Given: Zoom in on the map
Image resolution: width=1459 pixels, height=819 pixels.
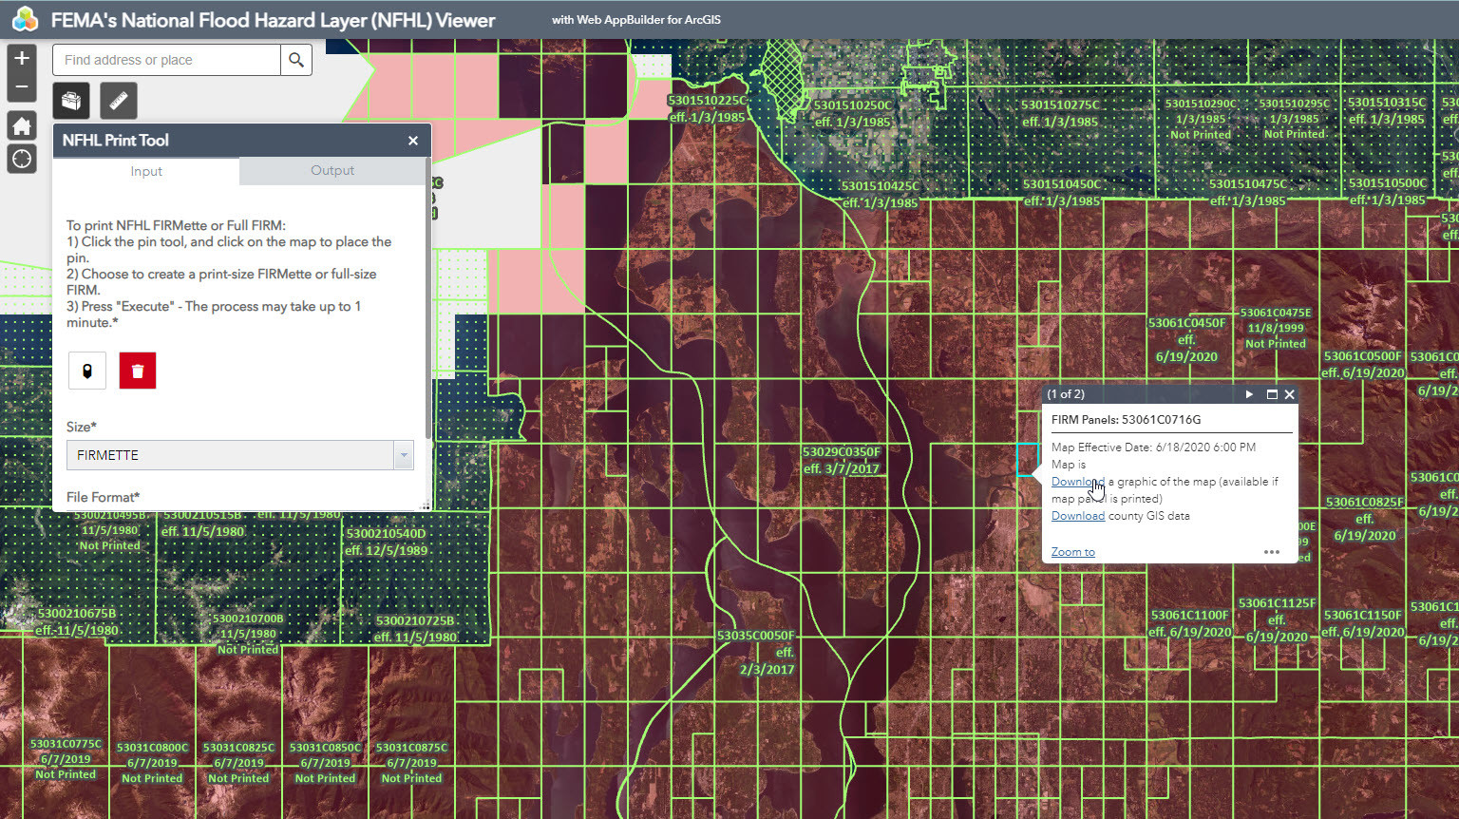Looking at the screenshot, I should click(22, 59).
